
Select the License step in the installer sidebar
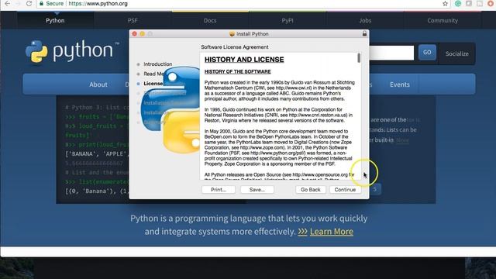point(153,84)
